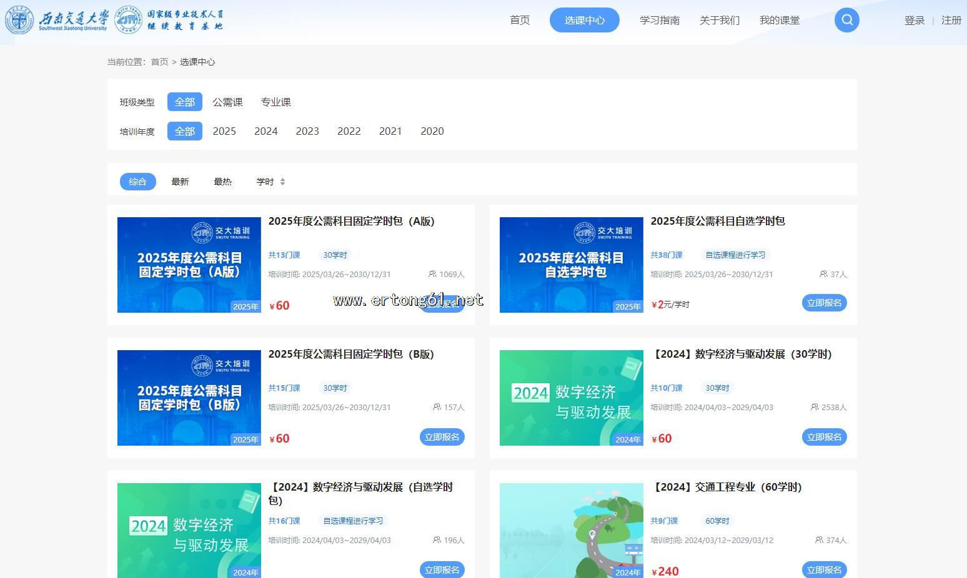Open 【2024】交通工程专业（60学时） course title
Image resolution: width=967 pixels, height=578 pixels.
[x=726, y=487]
